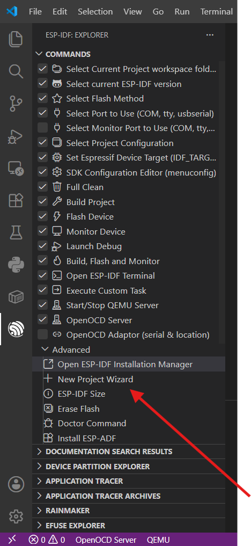Click OpenOCD Server in status bar
Viewport: 251px width, 546px height.
tap(106, 540)
